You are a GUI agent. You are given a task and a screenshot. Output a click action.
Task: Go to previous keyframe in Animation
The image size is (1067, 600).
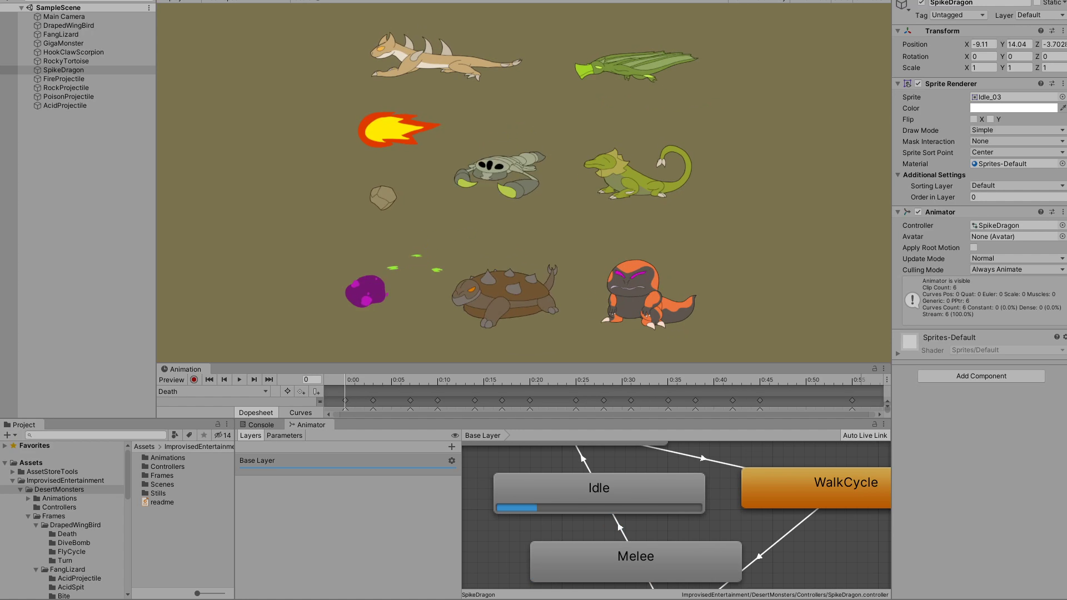point(225,379)
